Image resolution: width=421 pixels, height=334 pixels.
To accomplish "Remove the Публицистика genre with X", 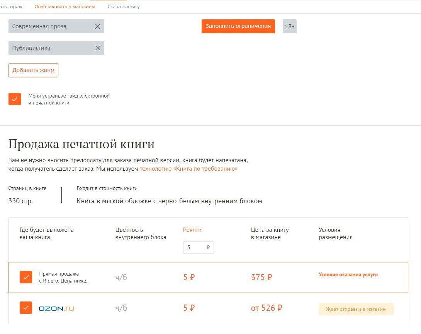I will coord(97,48).
